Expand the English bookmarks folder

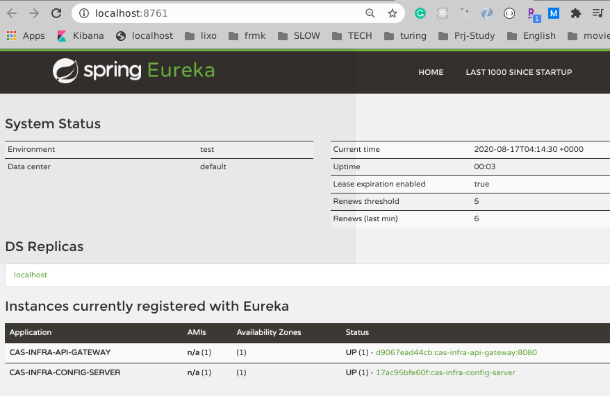531,36
